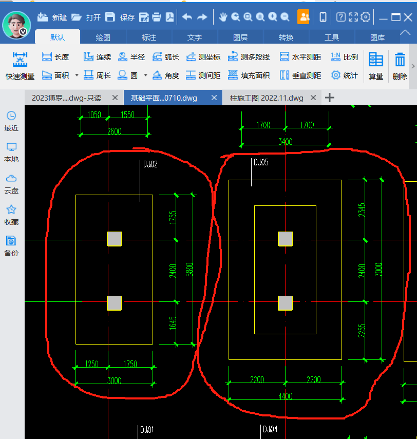Switch to the 绘图 ribbon tab

click(x=103, y=37)
